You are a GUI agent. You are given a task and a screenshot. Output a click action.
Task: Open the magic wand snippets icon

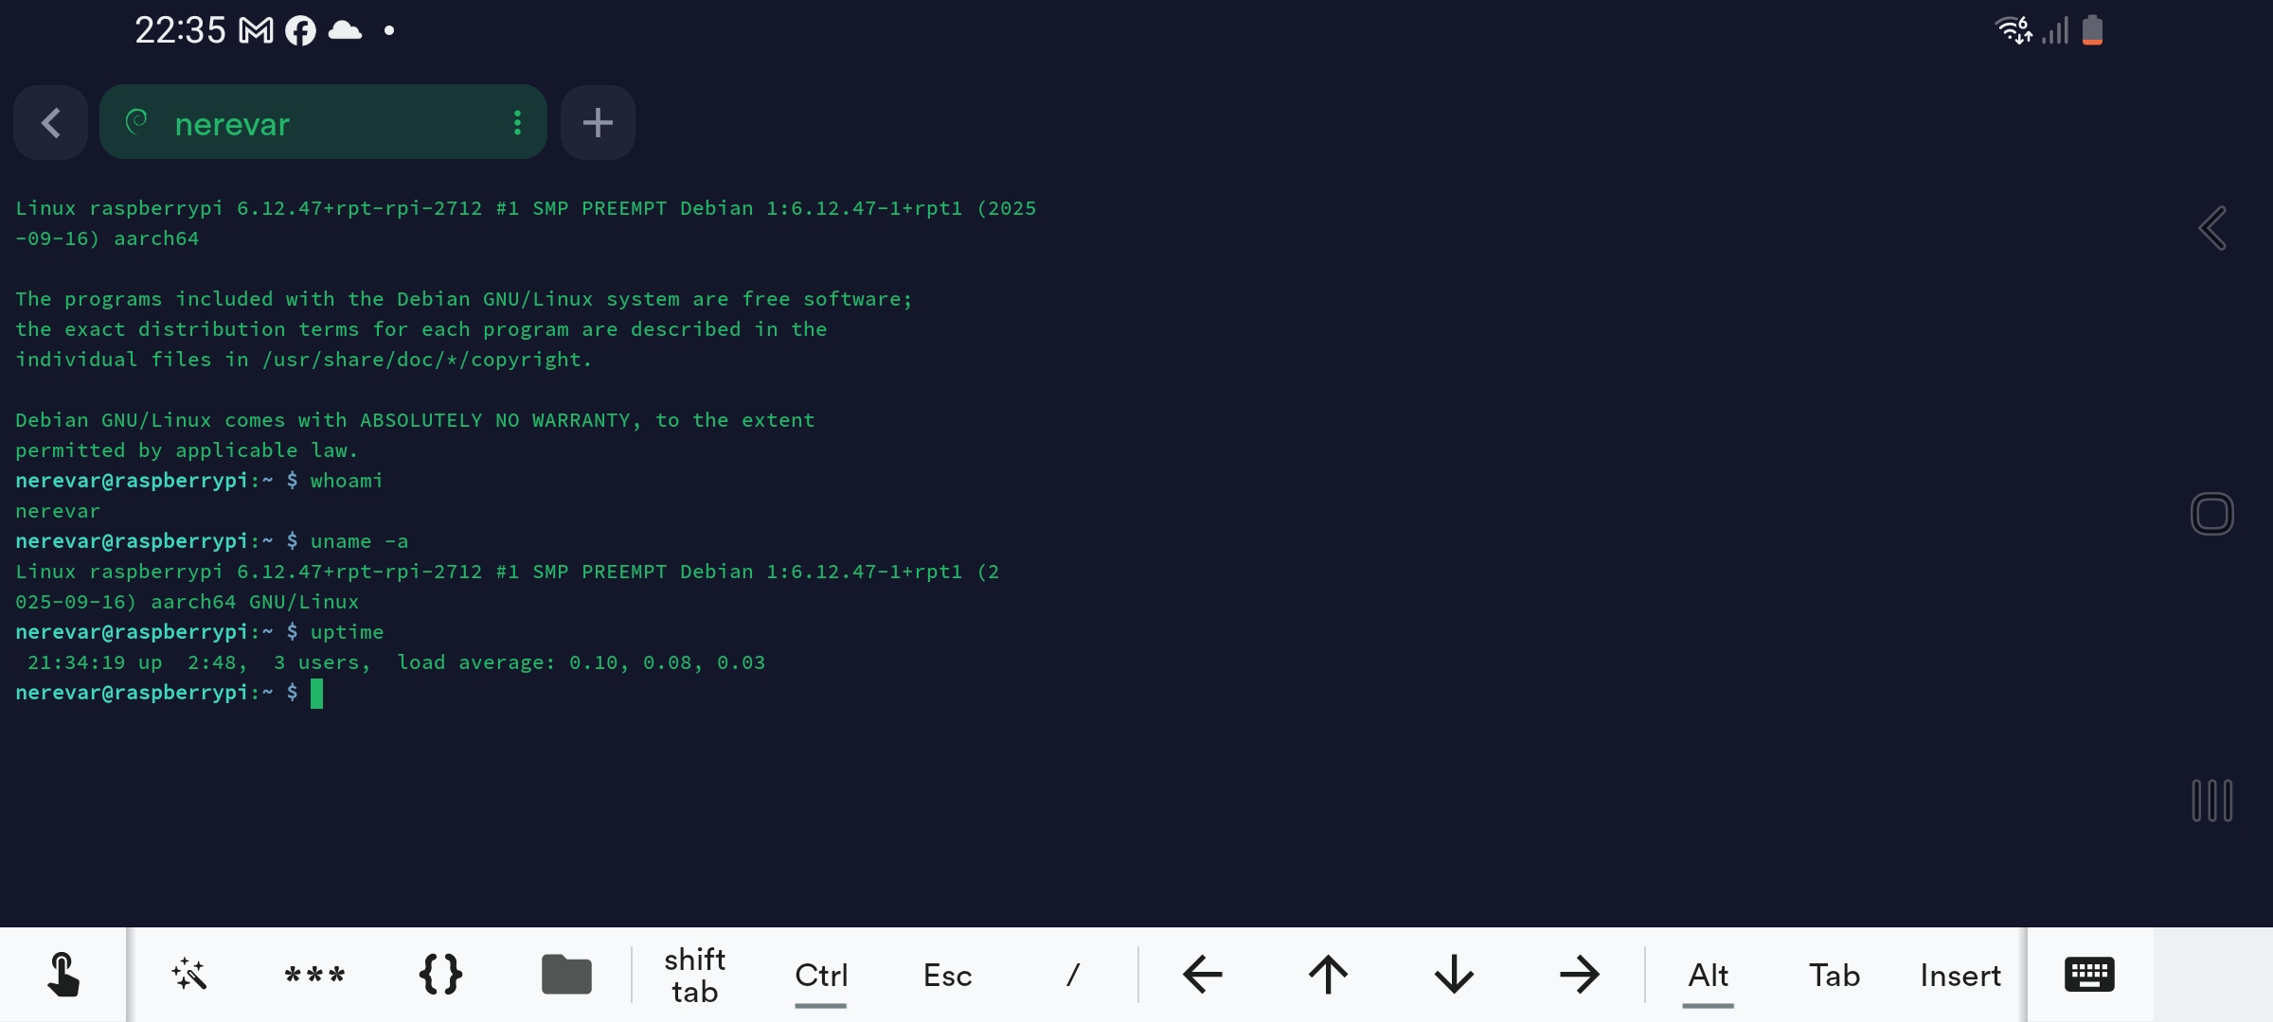point(188,975)
